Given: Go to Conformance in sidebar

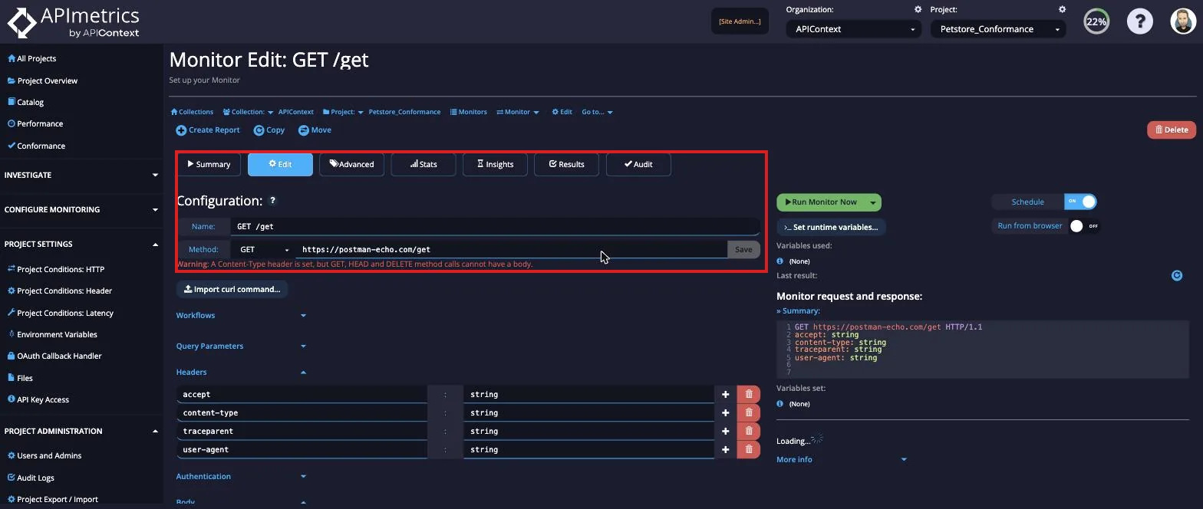Looking at the screenshot, I should point(36,146).
